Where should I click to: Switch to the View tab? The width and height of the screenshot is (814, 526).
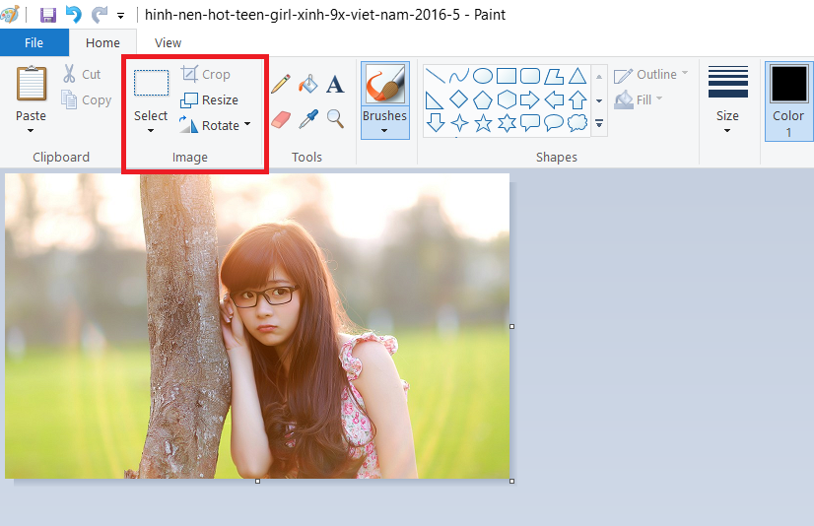[x=169, y=42]
